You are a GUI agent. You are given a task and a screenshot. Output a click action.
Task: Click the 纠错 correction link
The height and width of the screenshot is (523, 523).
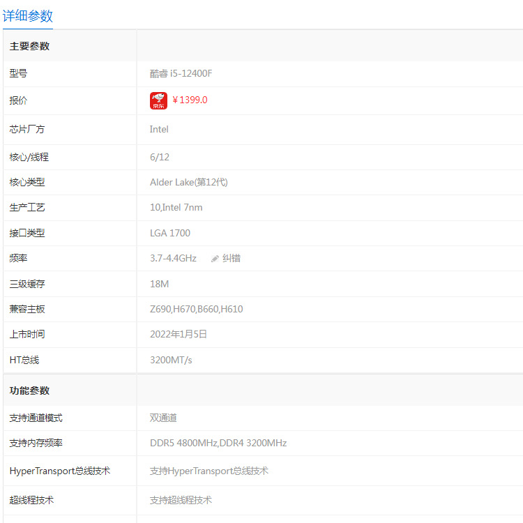point(232,258)
